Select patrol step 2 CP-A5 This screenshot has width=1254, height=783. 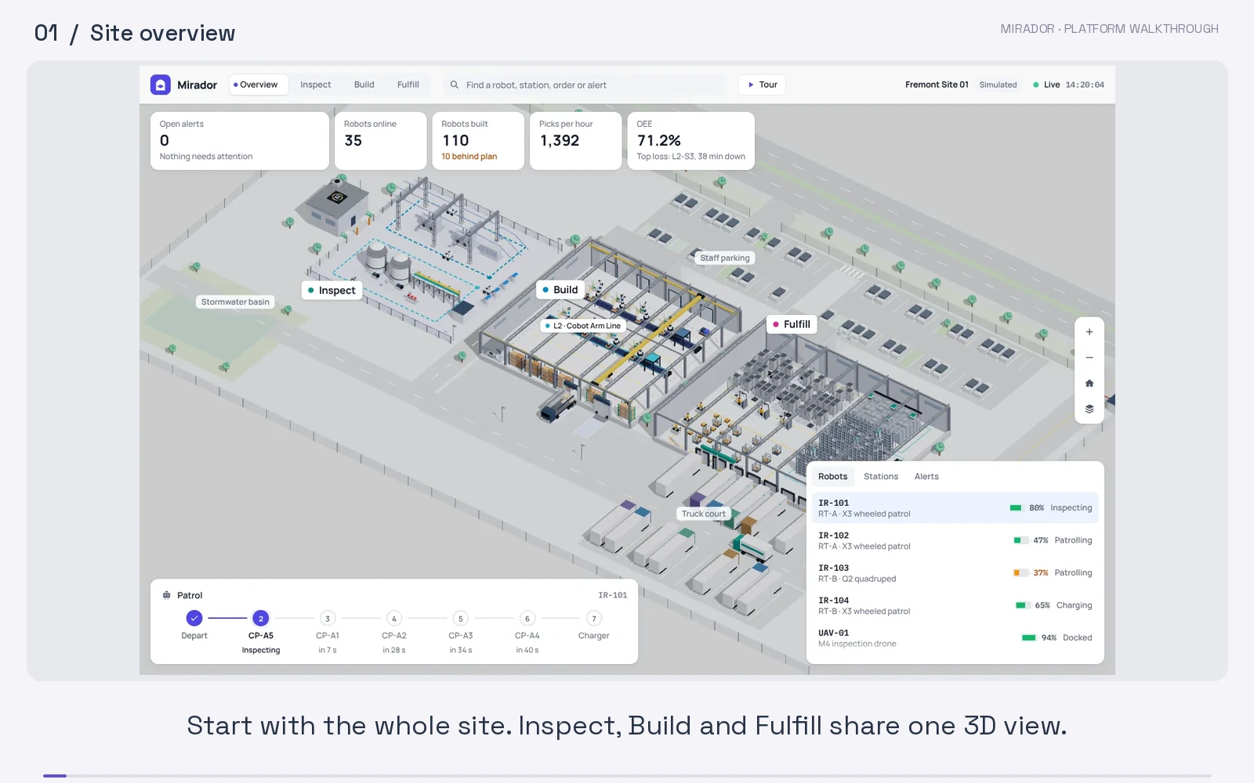261,619
